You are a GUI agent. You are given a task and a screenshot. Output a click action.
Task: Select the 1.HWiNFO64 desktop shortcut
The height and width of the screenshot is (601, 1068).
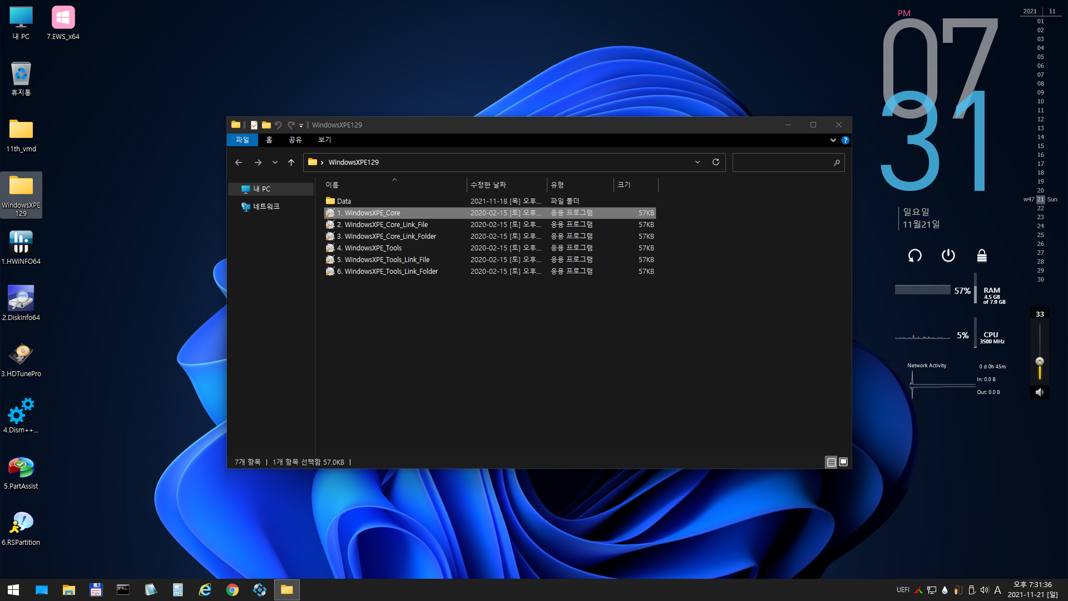(21, 248)
